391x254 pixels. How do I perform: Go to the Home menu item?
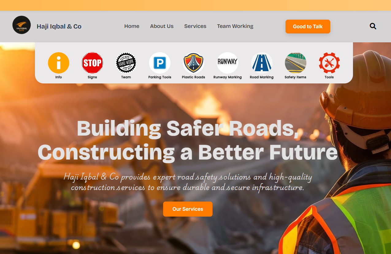(132, 26)
